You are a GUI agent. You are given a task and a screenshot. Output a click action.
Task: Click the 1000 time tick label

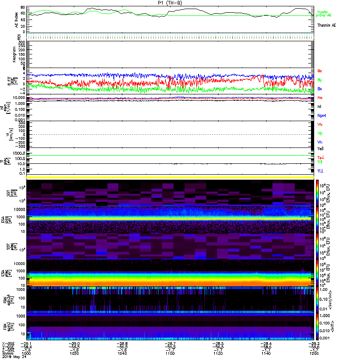(26, 353)
